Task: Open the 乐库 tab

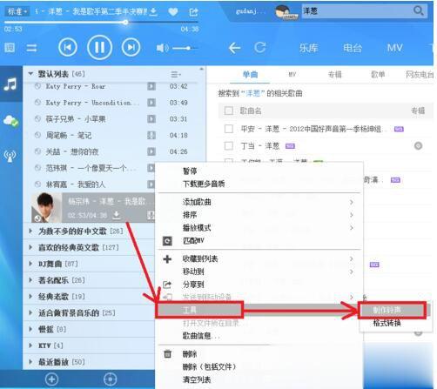Action: coord(308,48)
